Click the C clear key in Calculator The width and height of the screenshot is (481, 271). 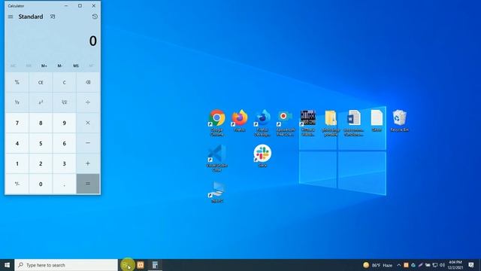click(x=65, y=82)
